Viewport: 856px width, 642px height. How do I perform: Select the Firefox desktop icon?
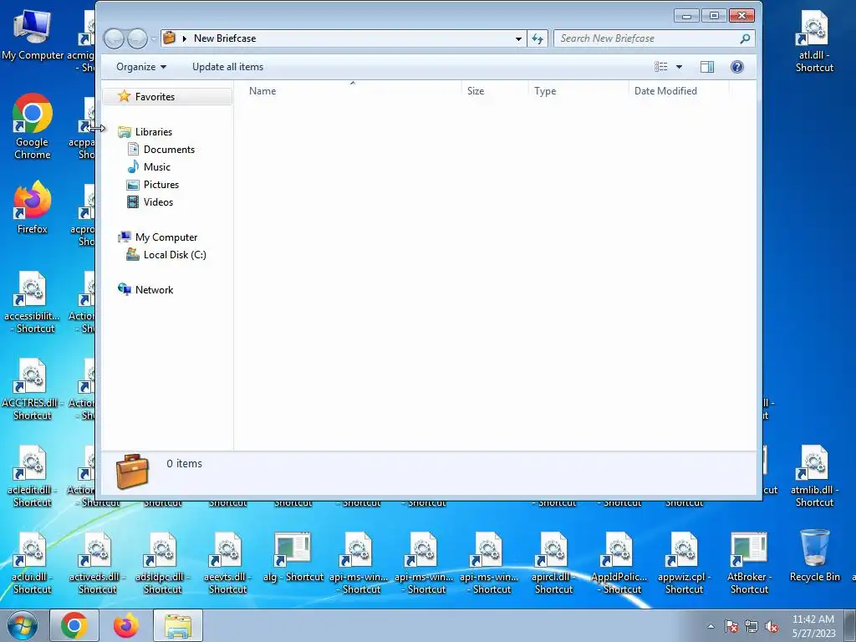coord(33,207)
